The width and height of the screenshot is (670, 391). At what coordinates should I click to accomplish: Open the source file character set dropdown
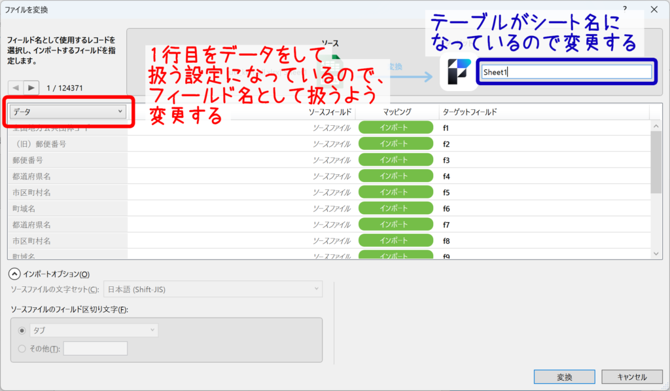(213, 289)
